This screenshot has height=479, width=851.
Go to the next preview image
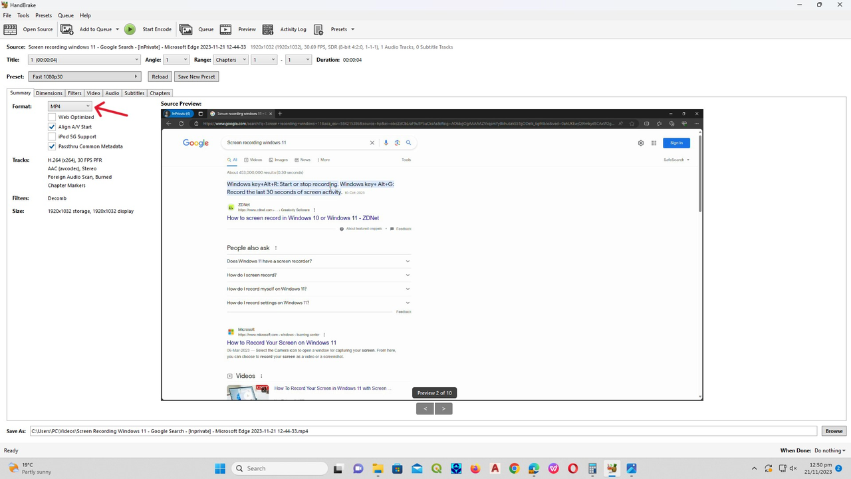[443, 408]
